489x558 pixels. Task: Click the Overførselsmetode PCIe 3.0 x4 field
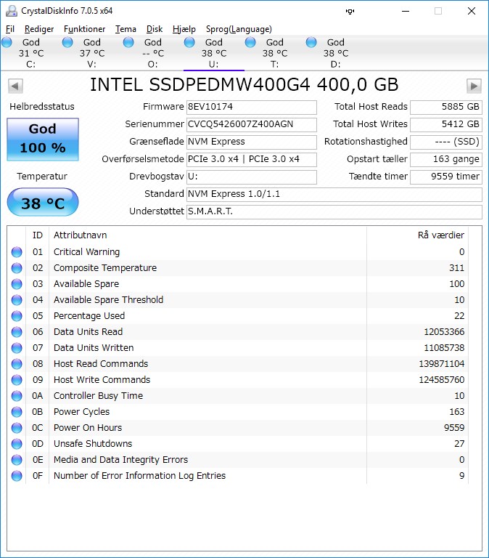[x=252, y=159]
